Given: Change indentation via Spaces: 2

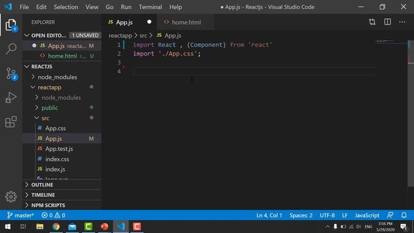Looking at the screenshot, I should 301,216.
